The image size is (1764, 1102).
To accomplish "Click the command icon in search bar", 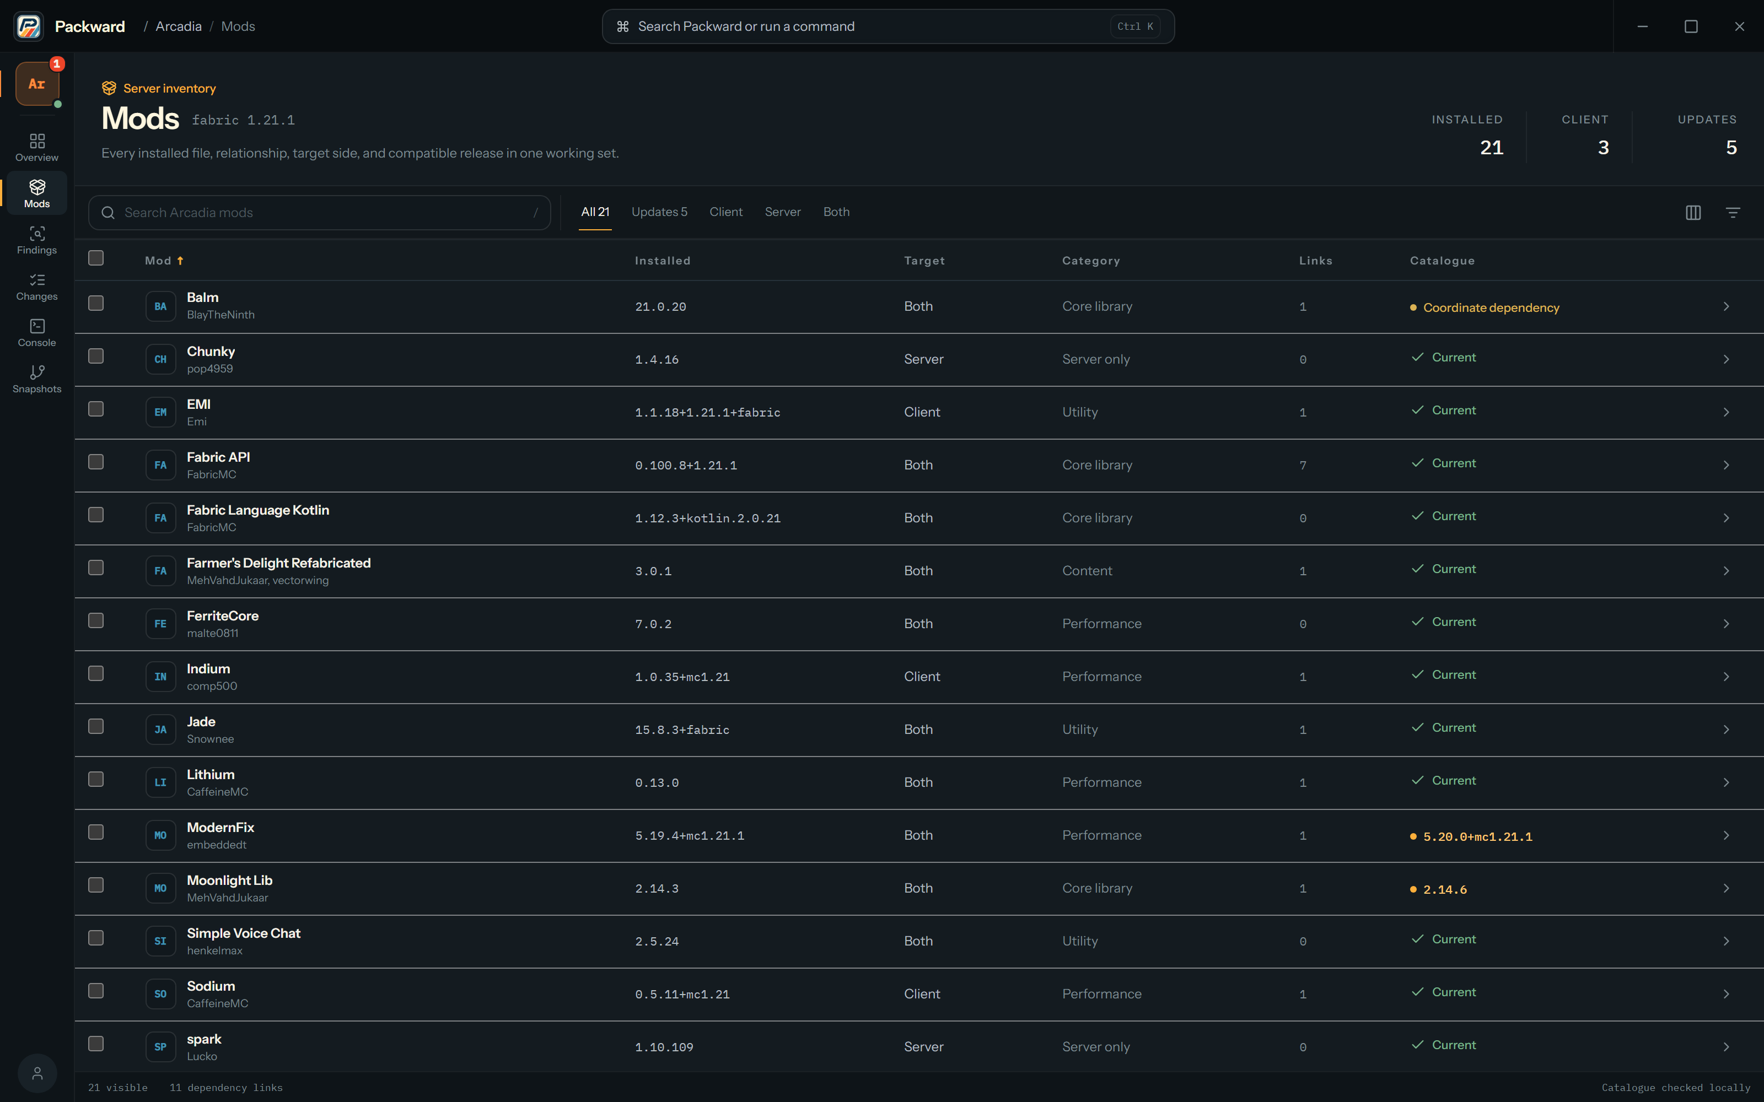I will pyautogui.click(x=622, y=26).
